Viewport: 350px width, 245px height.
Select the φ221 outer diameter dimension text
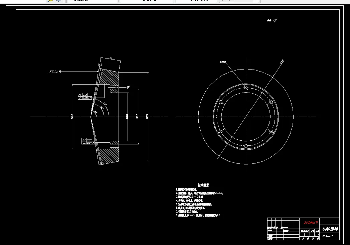(x=147, y=117)
